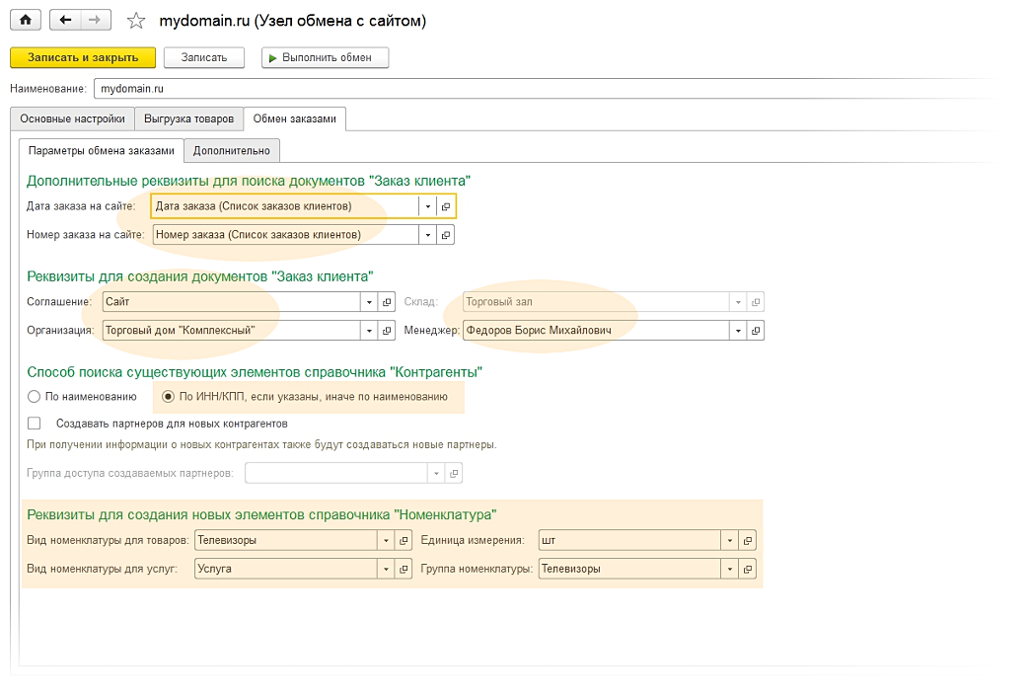Expand the 'Группа номенклатуры' dropdown arrow
The height and width of the screenshot is (699, 1029).
click(x=730, y=569)
